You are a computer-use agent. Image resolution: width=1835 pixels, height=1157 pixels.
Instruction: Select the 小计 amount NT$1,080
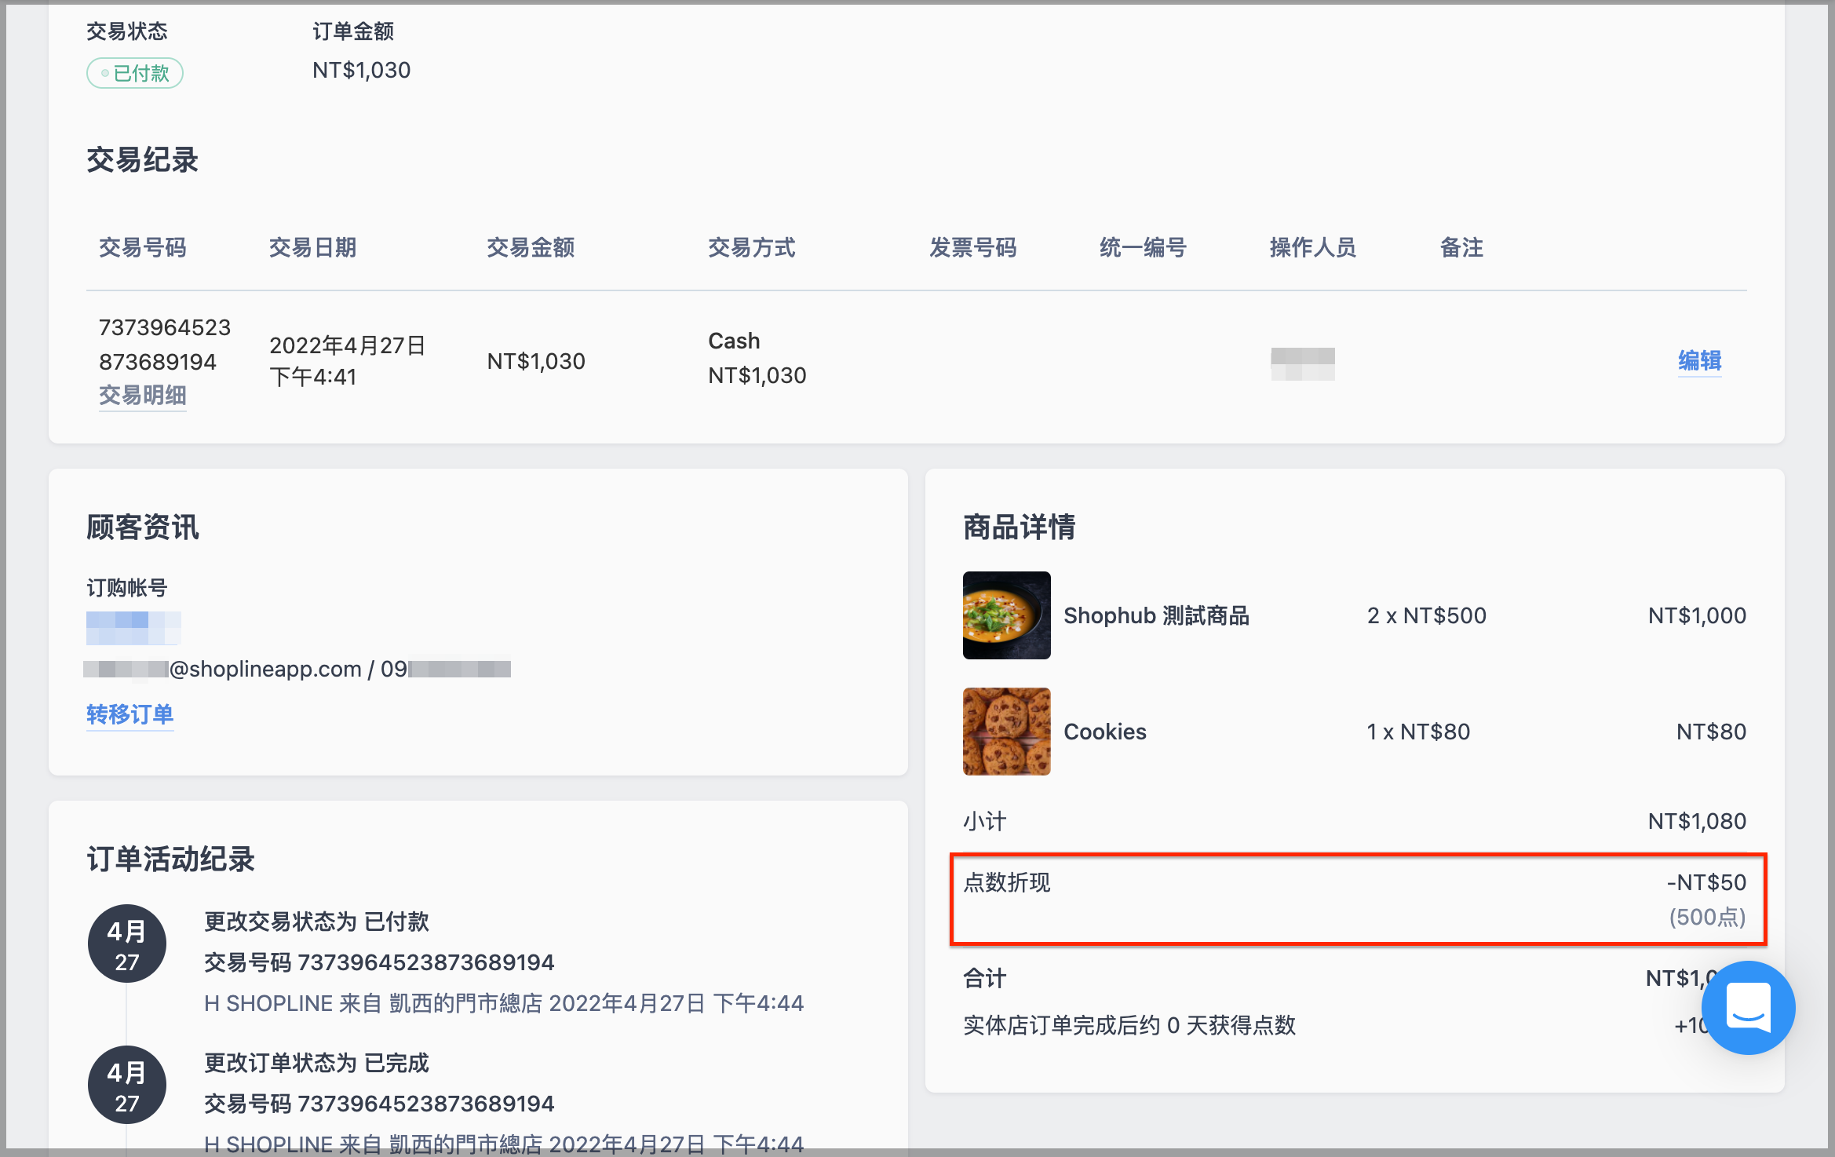pos(1697,821)
